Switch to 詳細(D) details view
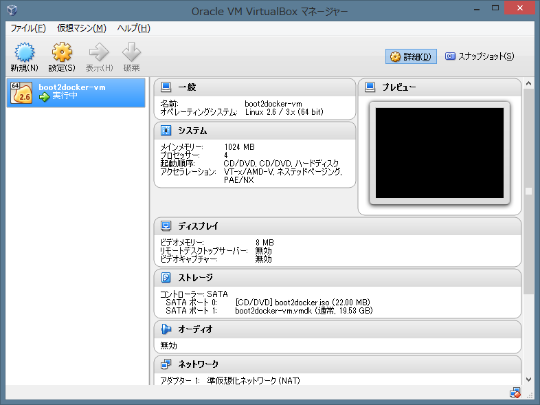 point(411,56)
